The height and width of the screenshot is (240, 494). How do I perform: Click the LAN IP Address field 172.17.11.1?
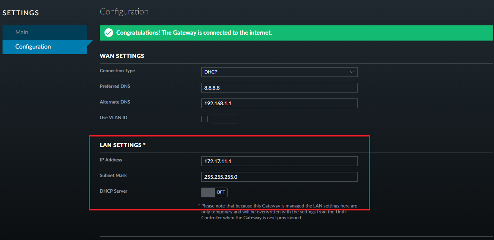click(279, 161)
